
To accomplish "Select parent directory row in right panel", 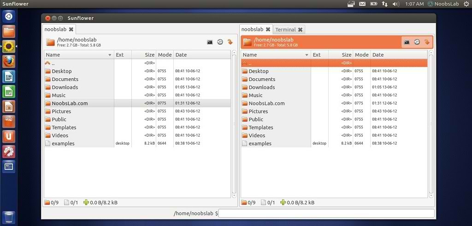I will (334, 63).
